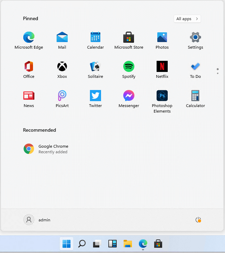Click the 'Recently added' text under Chrome
The height and width of the screenshot is (253, 225).
[x=53, y=152]
